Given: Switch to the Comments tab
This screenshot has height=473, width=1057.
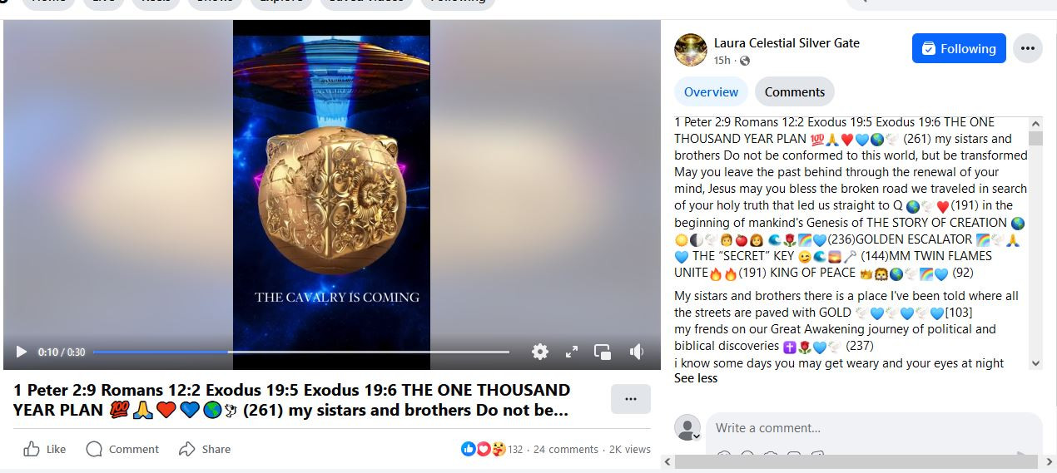Looking at the screenshot, I should coord(795,92).
